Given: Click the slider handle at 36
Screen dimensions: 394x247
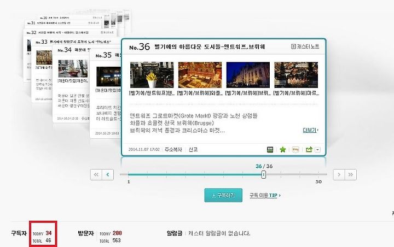Looking at the screenshot, I should (x=263, y=174).
